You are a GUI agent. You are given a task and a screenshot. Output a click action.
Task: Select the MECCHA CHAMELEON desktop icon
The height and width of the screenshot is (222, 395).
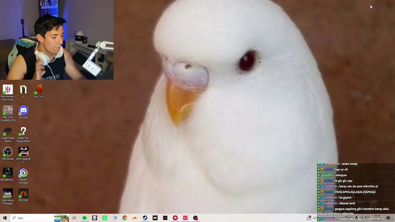8,113
